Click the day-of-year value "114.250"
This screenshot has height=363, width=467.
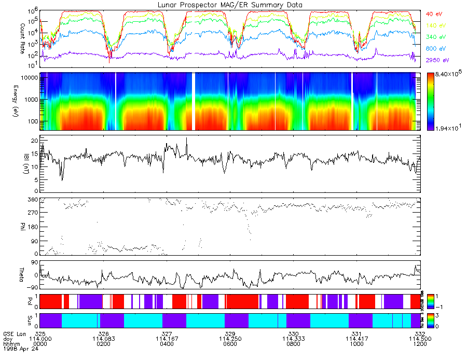click(x=230, y=339)
